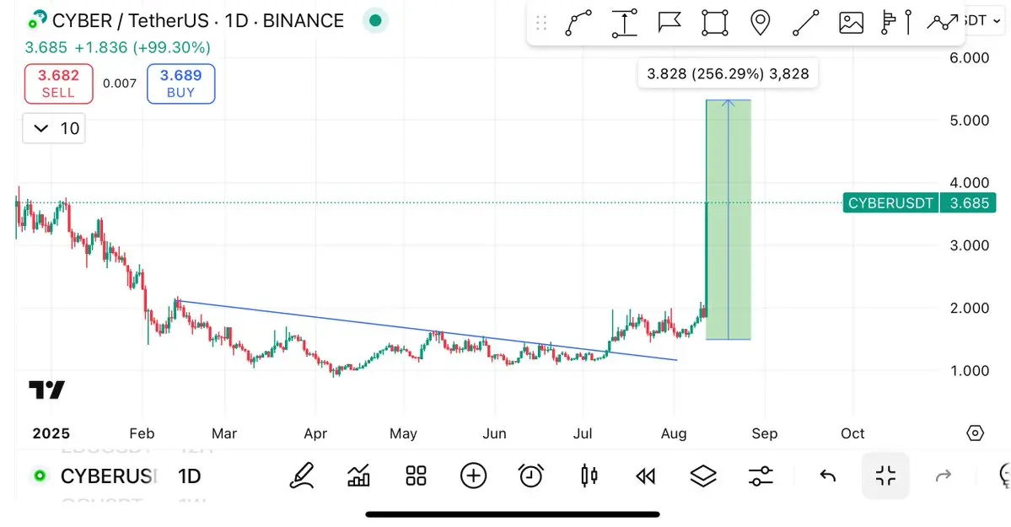Open the indicators chart icon
This screenshot has width=1011, height=527.
[x=358, y=476]
